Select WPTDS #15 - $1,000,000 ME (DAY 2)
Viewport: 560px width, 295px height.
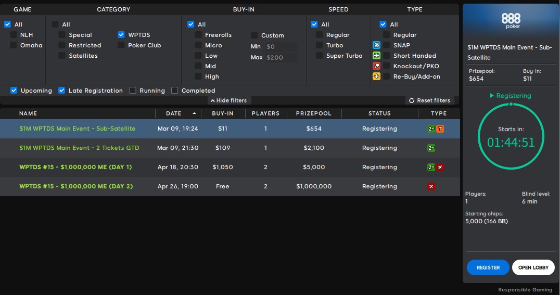point(230,186)
